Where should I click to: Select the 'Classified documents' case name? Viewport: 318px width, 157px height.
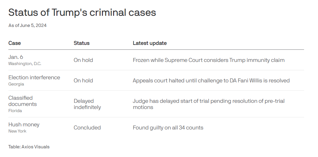[23, 101]
